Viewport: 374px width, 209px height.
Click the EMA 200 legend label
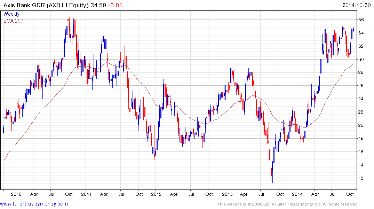[13, 21]
